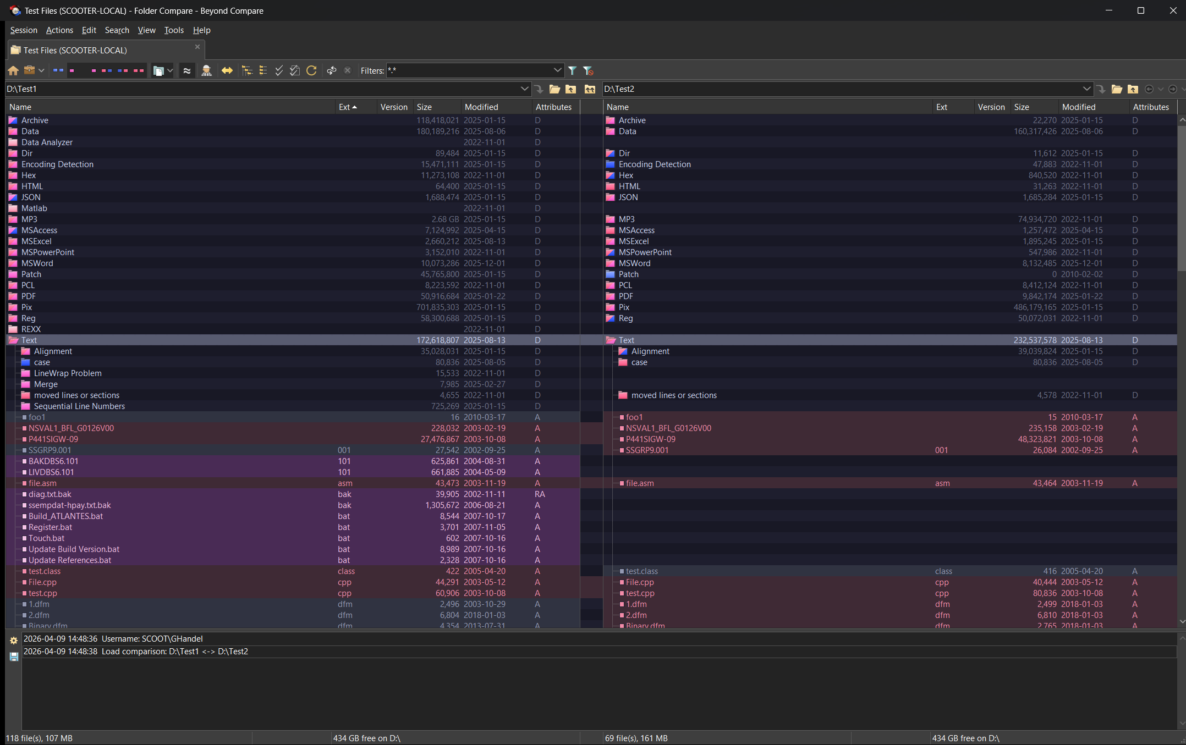Viewport: 1186px width, 745px height.
Task: Open the Actions menu
Action: point(59,30)
